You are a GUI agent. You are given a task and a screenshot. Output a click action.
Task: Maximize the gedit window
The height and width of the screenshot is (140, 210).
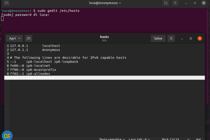[191, 38]
